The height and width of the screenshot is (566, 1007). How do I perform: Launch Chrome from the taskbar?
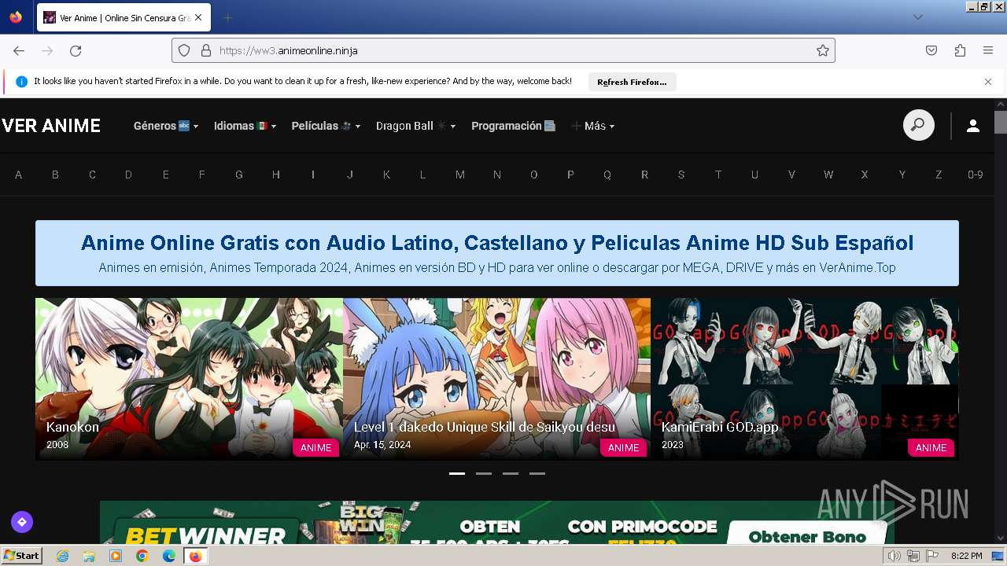click(x=142, y=556)
